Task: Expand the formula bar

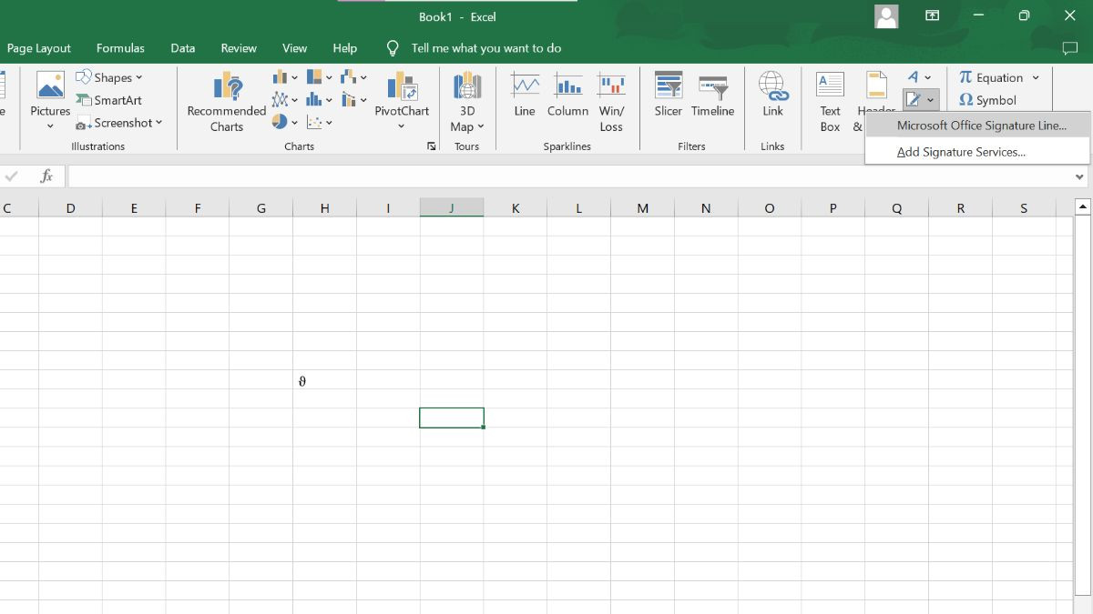Action: (1080, 177)
